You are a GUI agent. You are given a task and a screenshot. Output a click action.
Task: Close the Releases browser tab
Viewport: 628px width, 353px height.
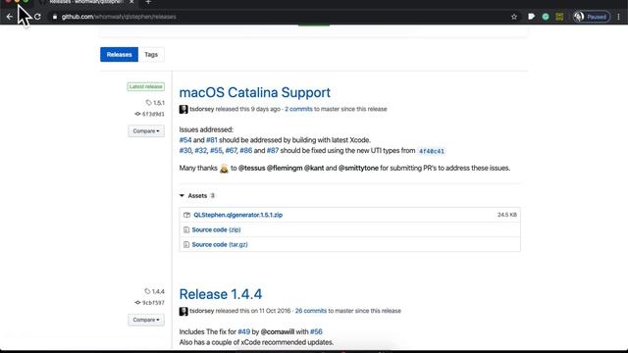coord(131,2)
